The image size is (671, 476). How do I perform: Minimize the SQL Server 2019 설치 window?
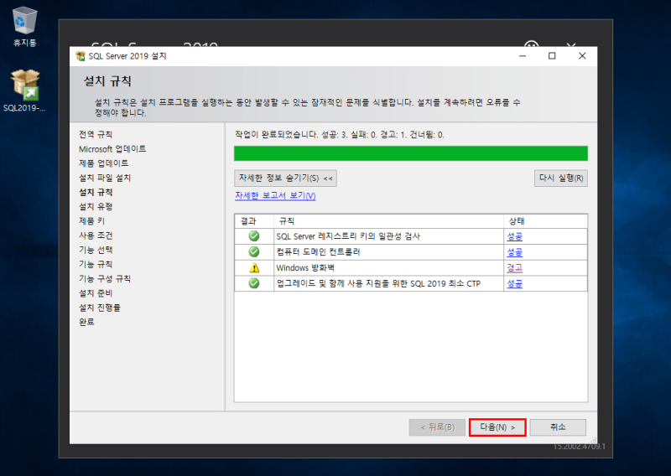tap(523, 56)
